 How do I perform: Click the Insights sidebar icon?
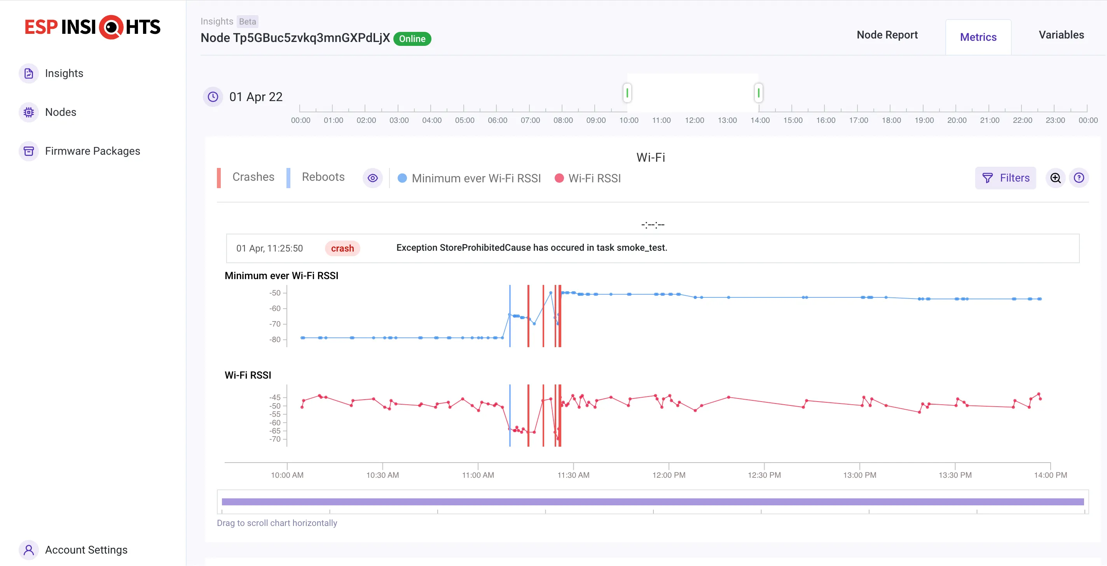pyautogui.click(x=28, y=73)
